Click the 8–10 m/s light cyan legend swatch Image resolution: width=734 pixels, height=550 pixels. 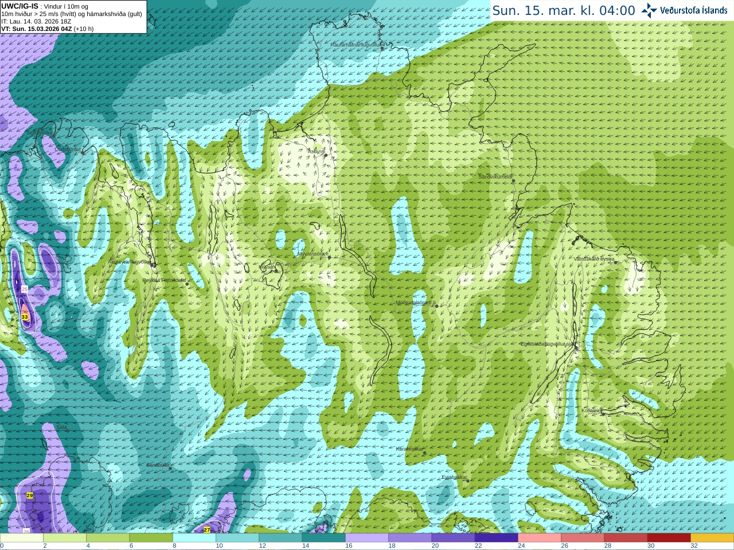click(194, 538)
